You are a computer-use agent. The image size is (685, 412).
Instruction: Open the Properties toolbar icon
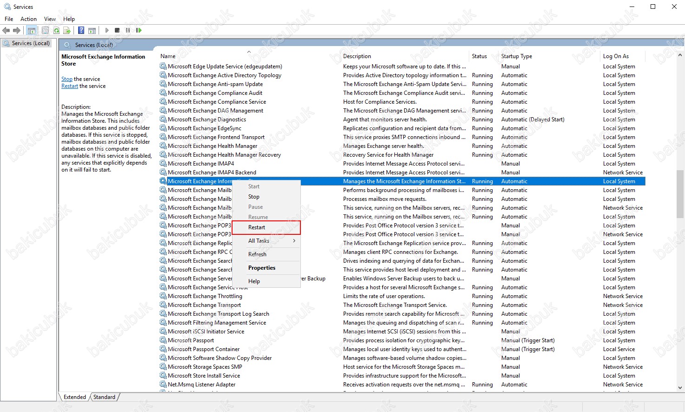(x=45, y=30)
